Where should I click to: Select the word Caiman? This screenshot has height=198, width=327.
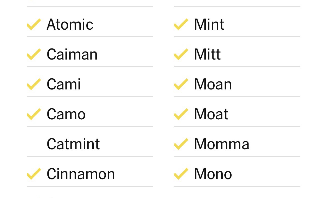72,54
